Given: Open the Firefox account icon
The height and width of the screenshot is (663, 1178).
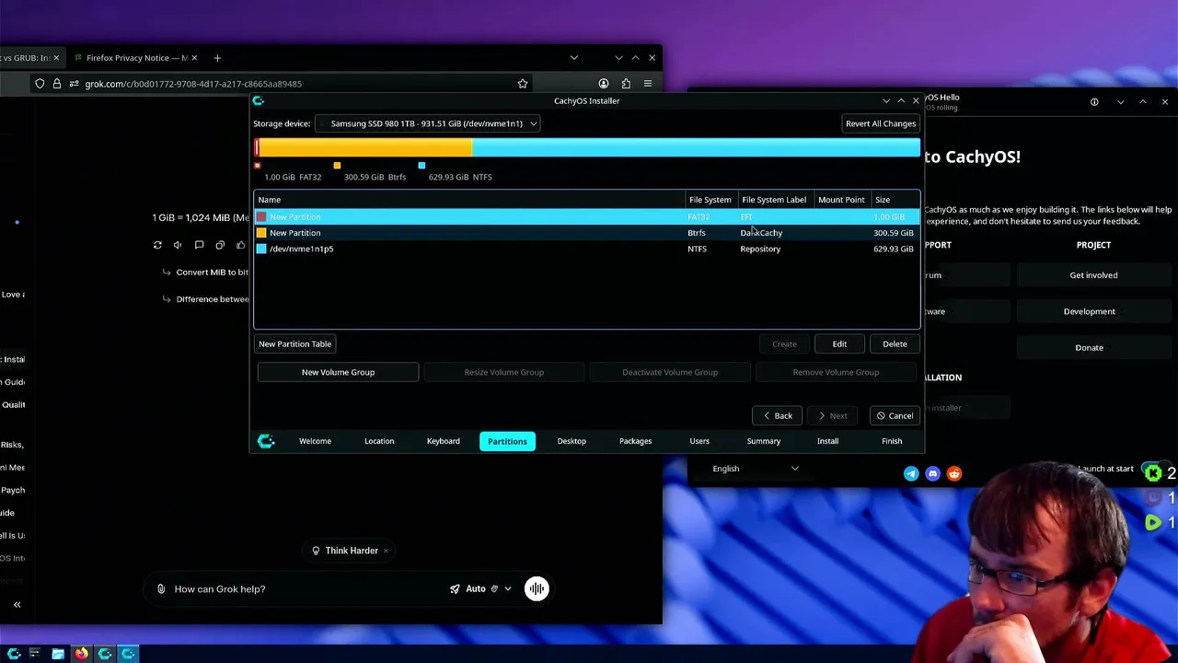Looking at the screenshot, I should 604,84.
